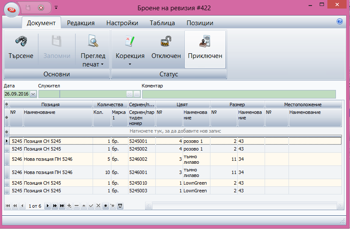Go to first record in navigator

pyautogui.click(x=8, y=206)
